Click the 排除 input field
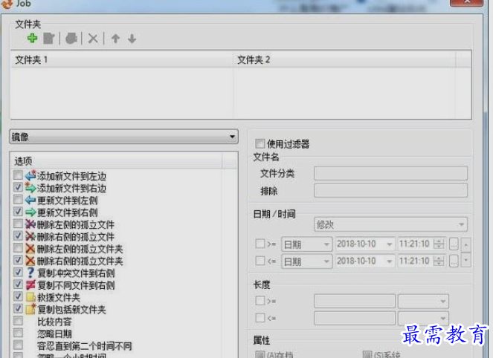 [390, 190]
